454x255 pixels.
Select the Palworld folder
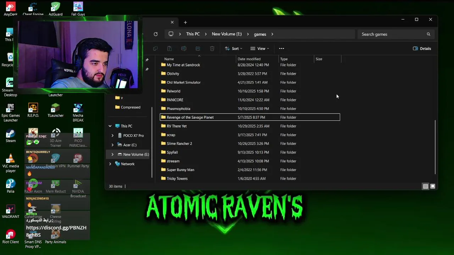[x=250, y=91]
